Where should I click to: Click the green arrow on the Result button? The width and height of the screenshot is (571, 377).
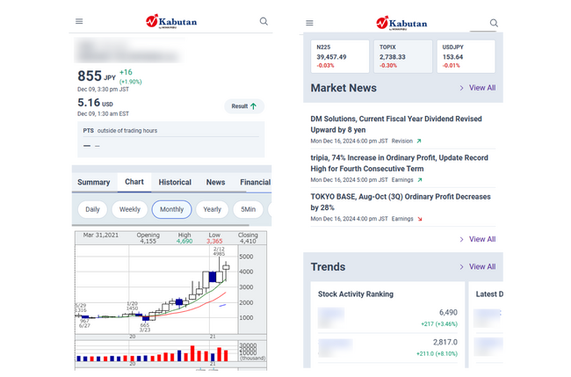(254, 106)
